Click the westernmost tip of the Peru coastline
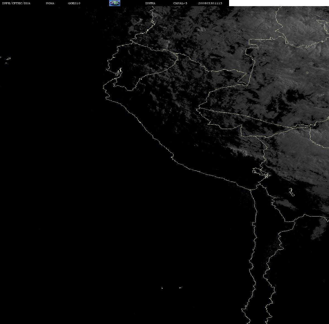The image size is (329, 324). pos(104,87)
